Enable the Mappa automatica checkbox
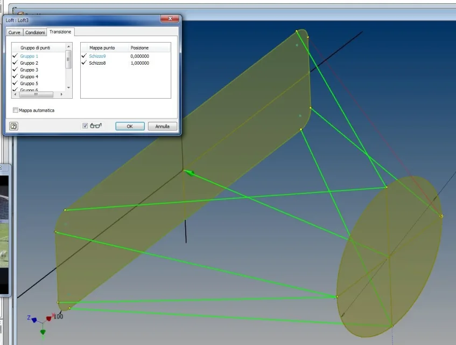456x345 pixels. pyautogui.click(x=16, y=111)
